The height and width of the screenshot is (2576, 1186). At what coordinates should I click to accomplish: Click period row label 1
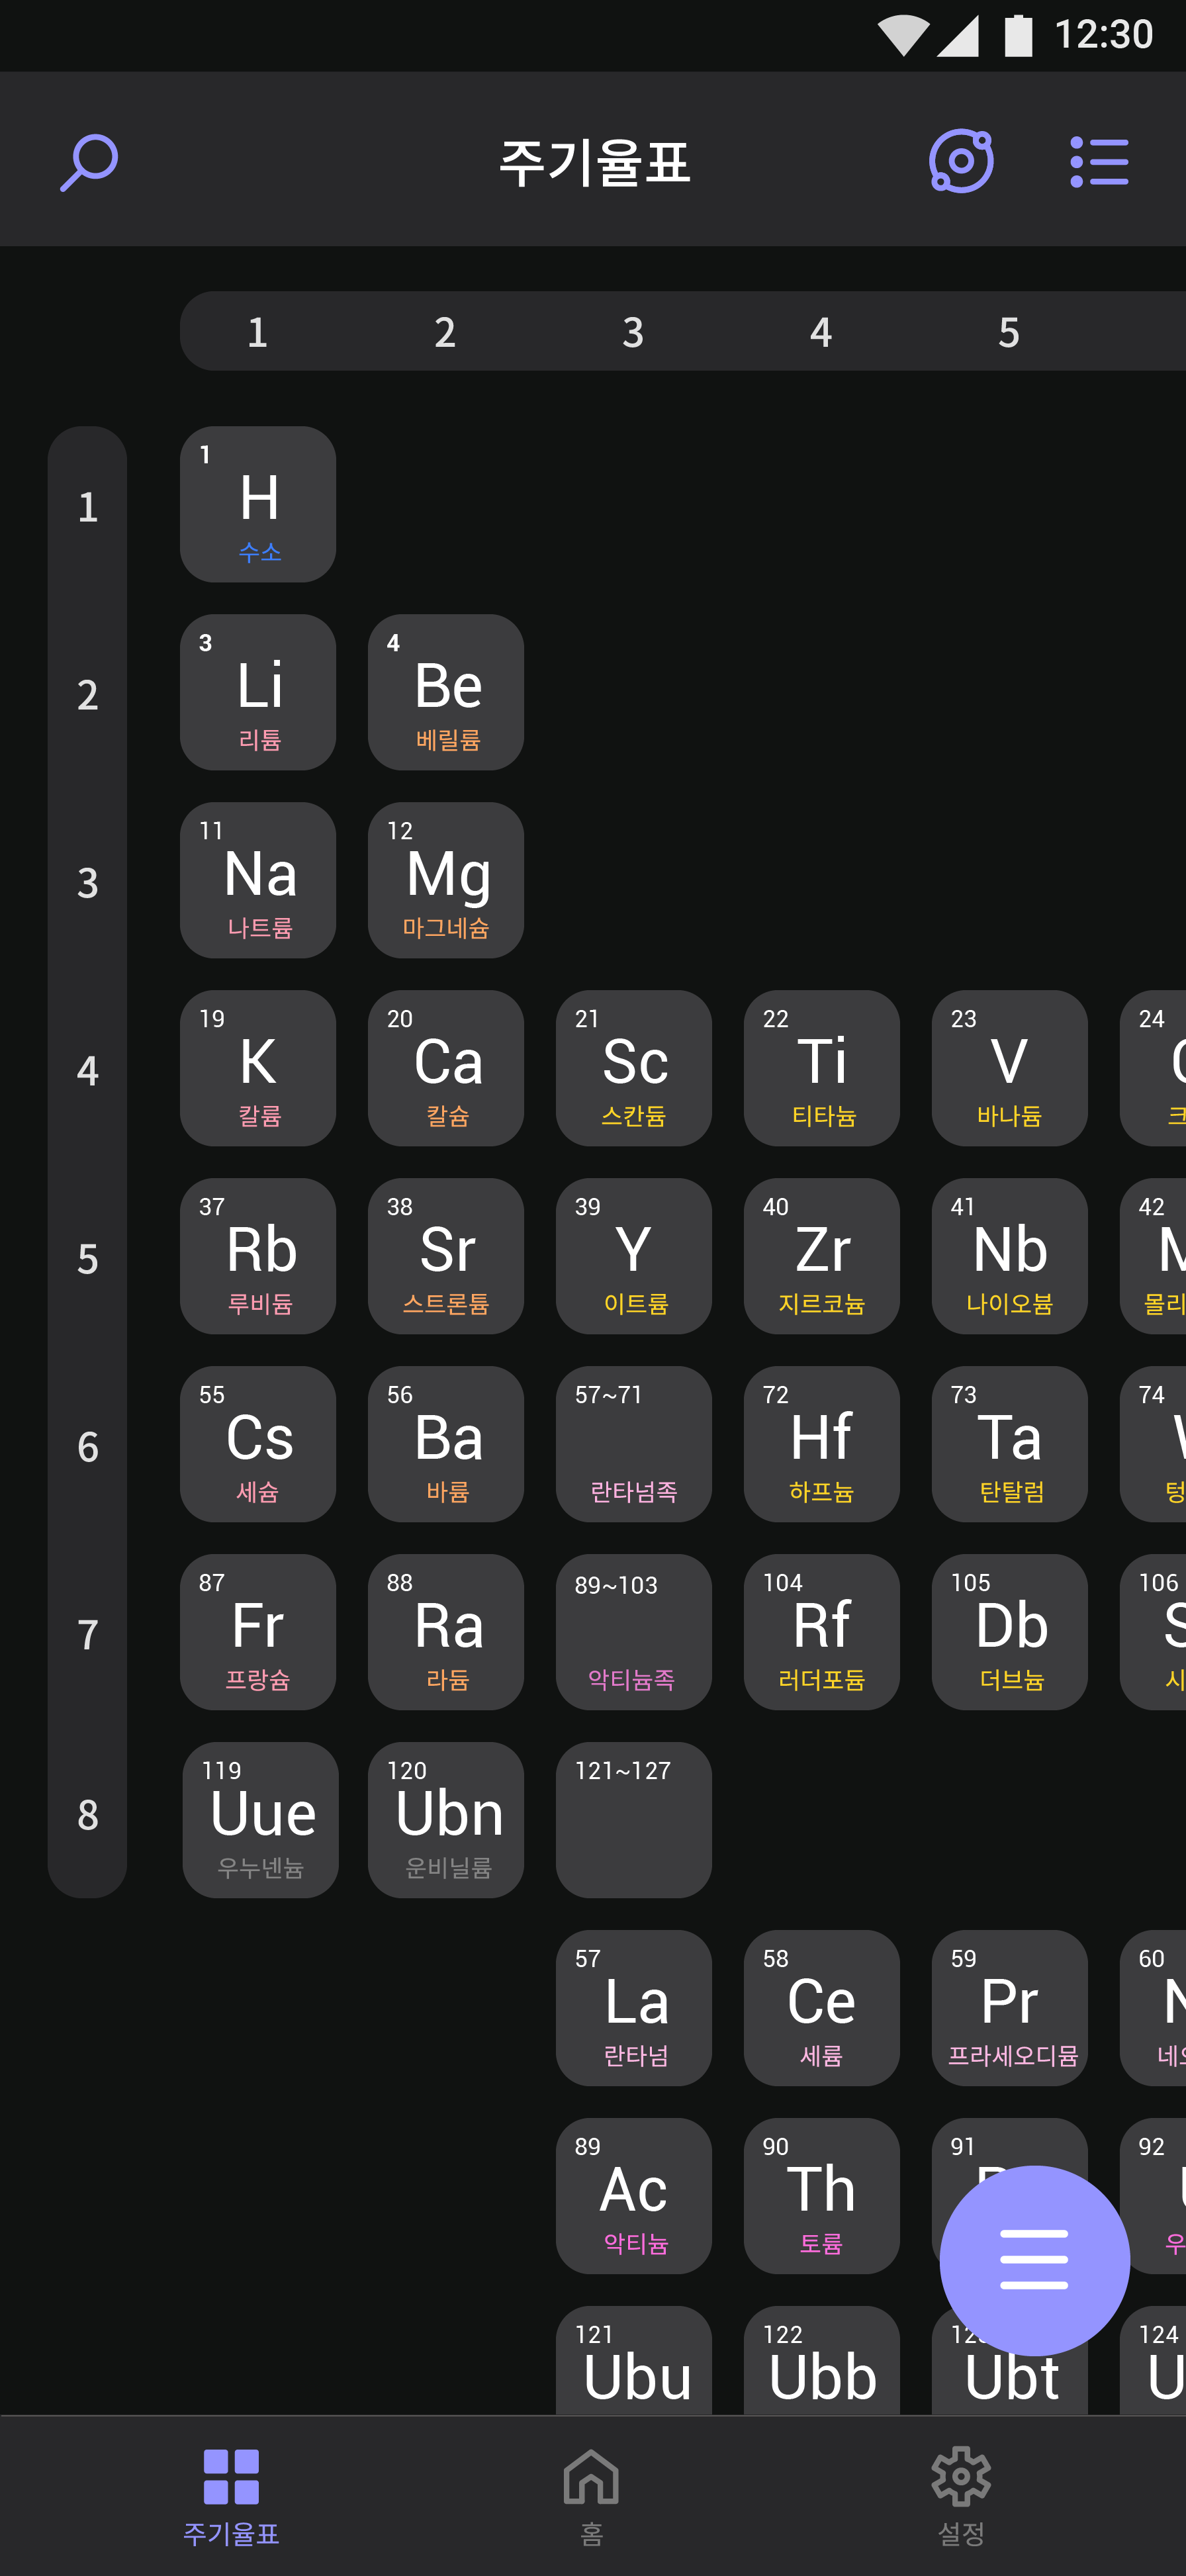pyautogui.click(x=88, y=507)
